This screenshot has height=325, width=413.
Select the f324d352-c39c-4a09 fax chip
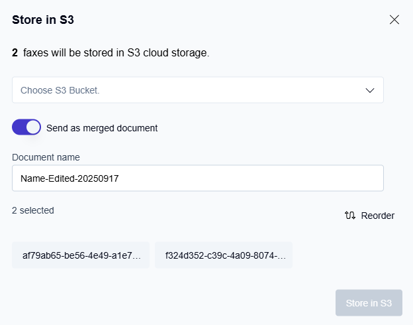coord(224,255)
